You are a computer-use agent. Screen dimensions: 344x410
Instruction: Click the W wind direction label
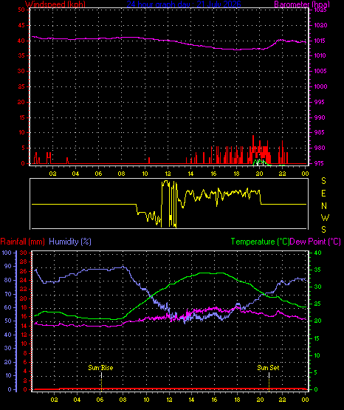[x=325, y=217]
